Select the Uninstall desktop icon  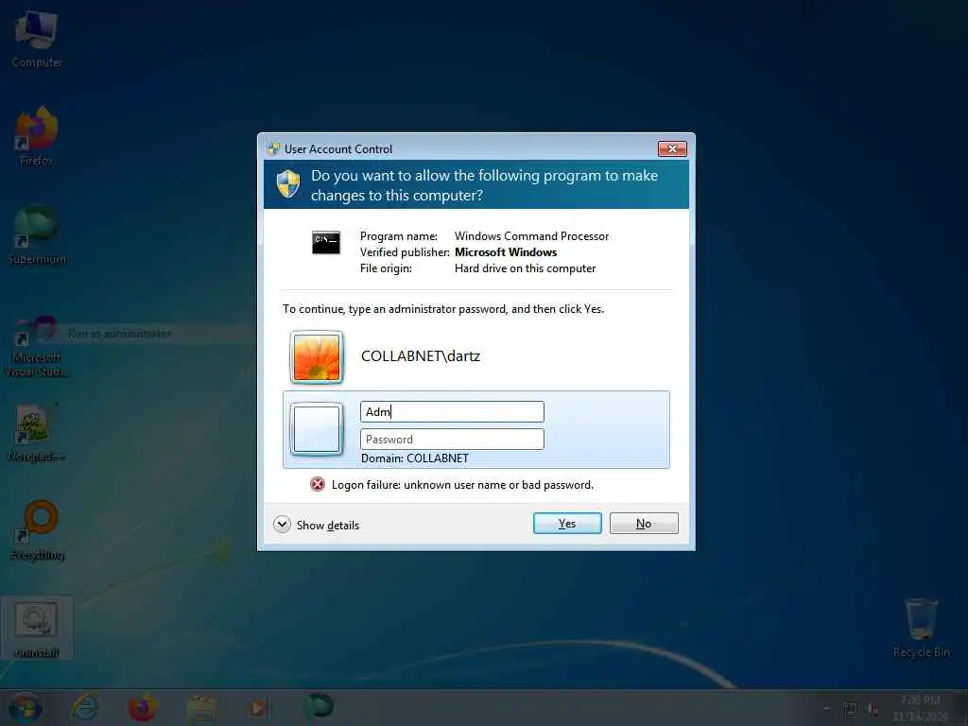(37, 629)
